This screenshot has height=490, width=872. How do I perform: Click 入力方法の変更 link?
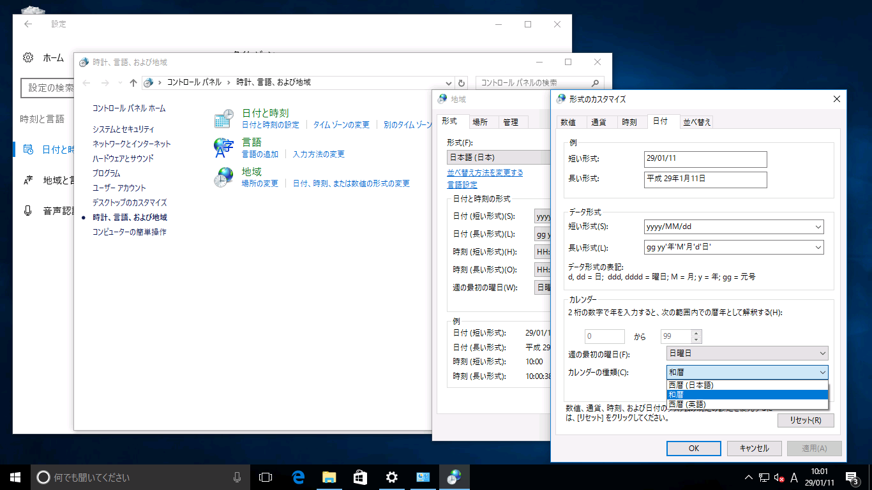(x=319, y=154)
